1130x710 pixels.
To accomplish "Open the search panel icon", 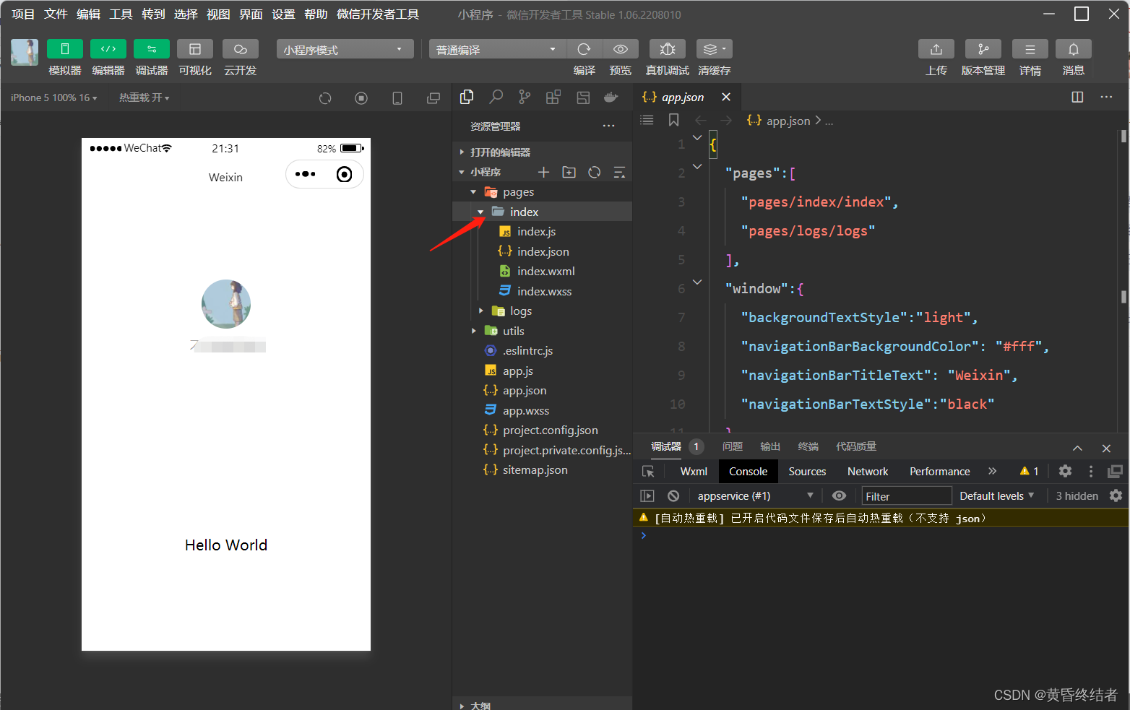I will [496, 97].
